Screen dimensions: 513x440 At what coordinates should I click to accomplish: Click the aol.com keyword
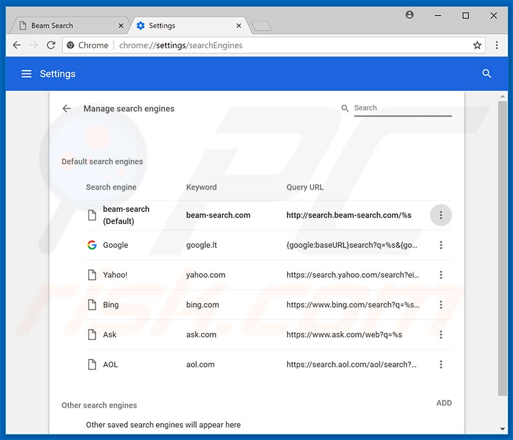(x=200, y=365)
